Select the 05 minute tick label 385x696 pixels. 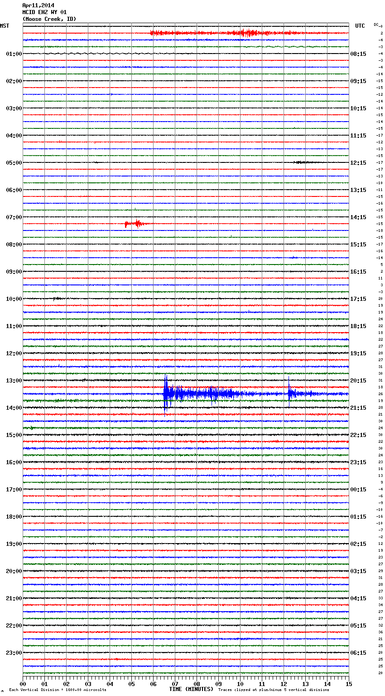[131, 684]
